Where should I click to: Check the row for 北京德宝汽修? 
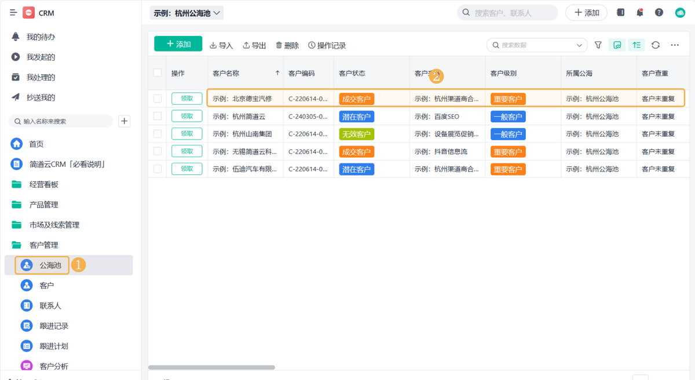[x=158, y=98]
